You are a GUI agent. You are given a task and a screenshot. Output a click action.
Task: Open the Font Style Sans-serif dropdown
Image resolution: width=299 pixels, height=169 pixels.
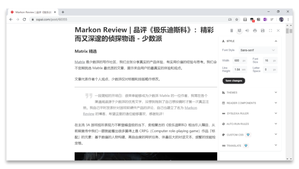[x=258, y=50]
